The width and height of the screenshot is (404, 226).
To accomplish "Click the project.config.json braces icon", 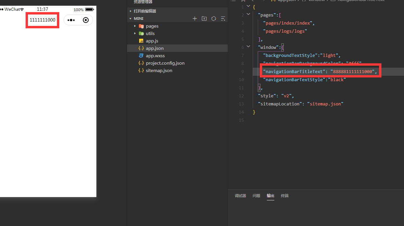I will (x=141, y=63).
